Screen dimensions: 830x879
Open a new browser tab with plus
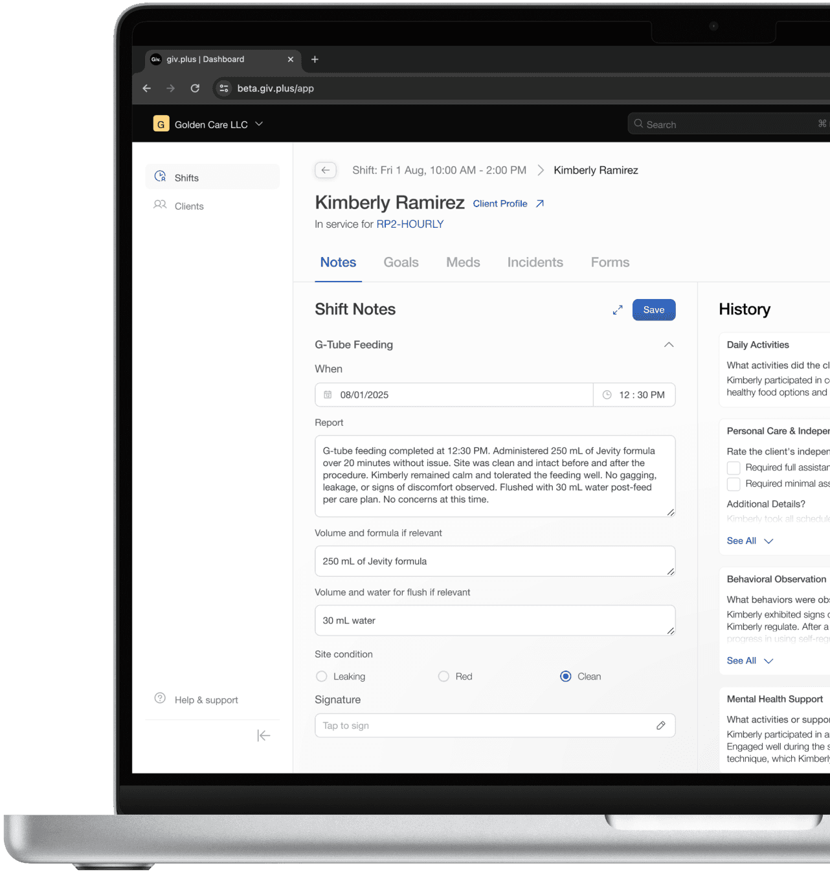(x=315, y=59)
